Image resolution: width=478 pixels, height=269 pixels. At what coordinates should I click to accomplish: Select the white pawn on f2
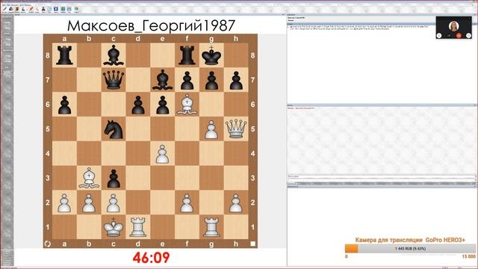coord(187,202)
